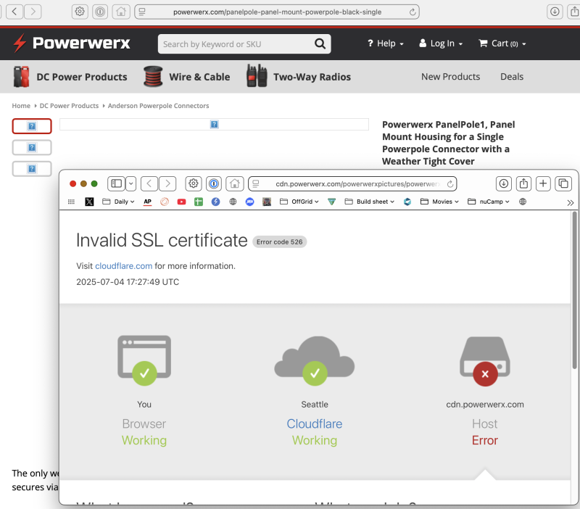Click the Anderson Powerpole Connectors breadcrumb
The width and height of the screenshot is (580, 509).
click(x=158, y=106)
